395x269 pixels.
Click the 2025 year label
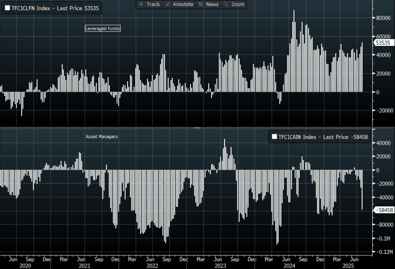point(348,265)
